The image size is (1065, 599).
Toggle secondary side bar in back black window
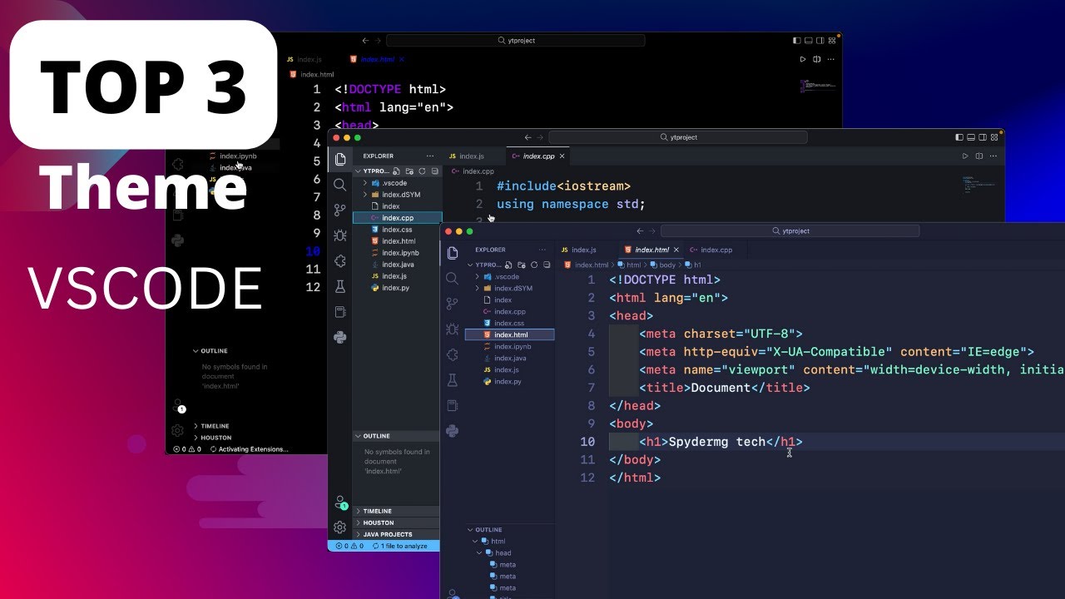[x=820, y=40]
